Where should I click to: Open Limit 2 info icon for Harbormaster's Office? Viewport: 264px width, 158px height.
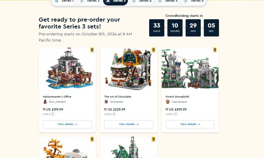click(x=53, y=114)
